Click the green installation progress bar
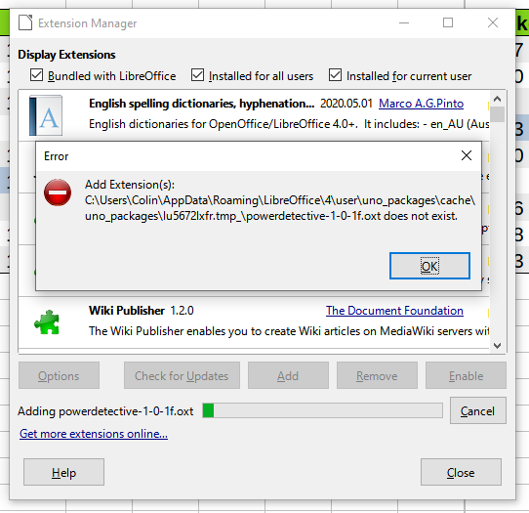Image resolution: width=529 pixels, height=513 pixels. pyautogui.click(x=322, y=410)
